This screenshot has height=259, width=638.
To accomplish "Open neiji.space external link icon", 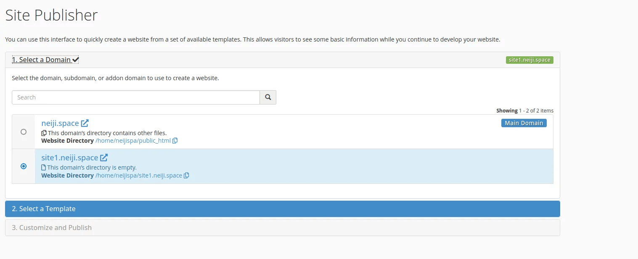I will [85, 123].
